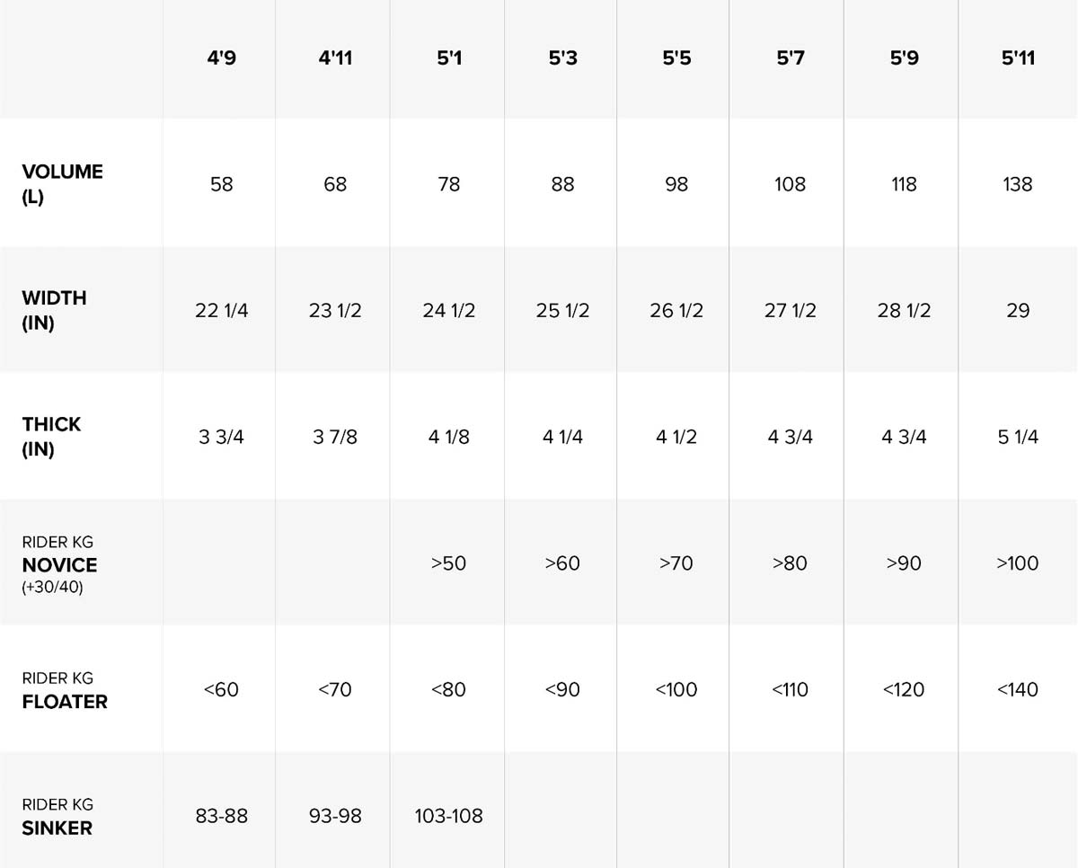Select the 22 1/4 width cell

221,311
